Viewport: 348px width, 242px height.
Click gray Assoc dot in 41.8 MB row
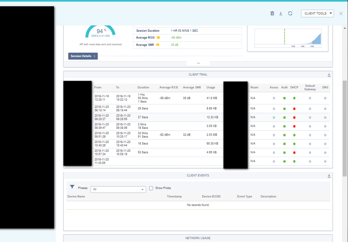(x=274, y=98)
